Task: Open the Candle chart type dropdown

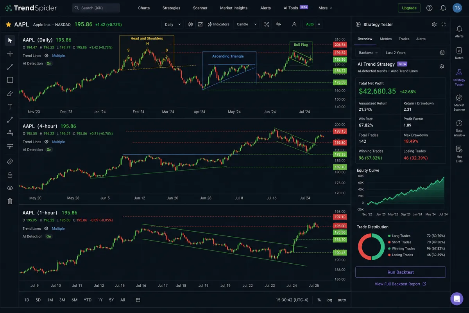Action: click(247, 24)
